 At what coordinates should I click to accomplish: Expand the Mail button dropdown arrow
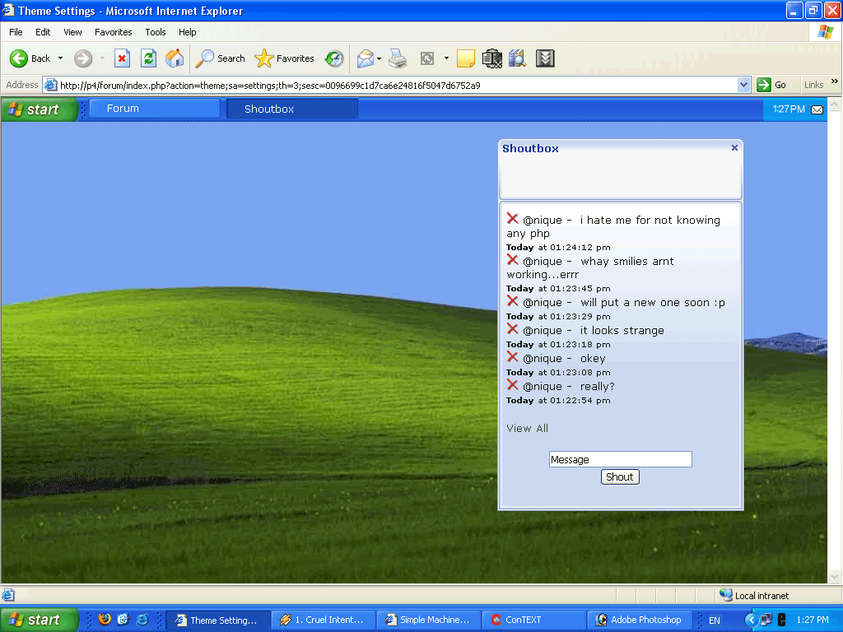[x=379, y=58]
